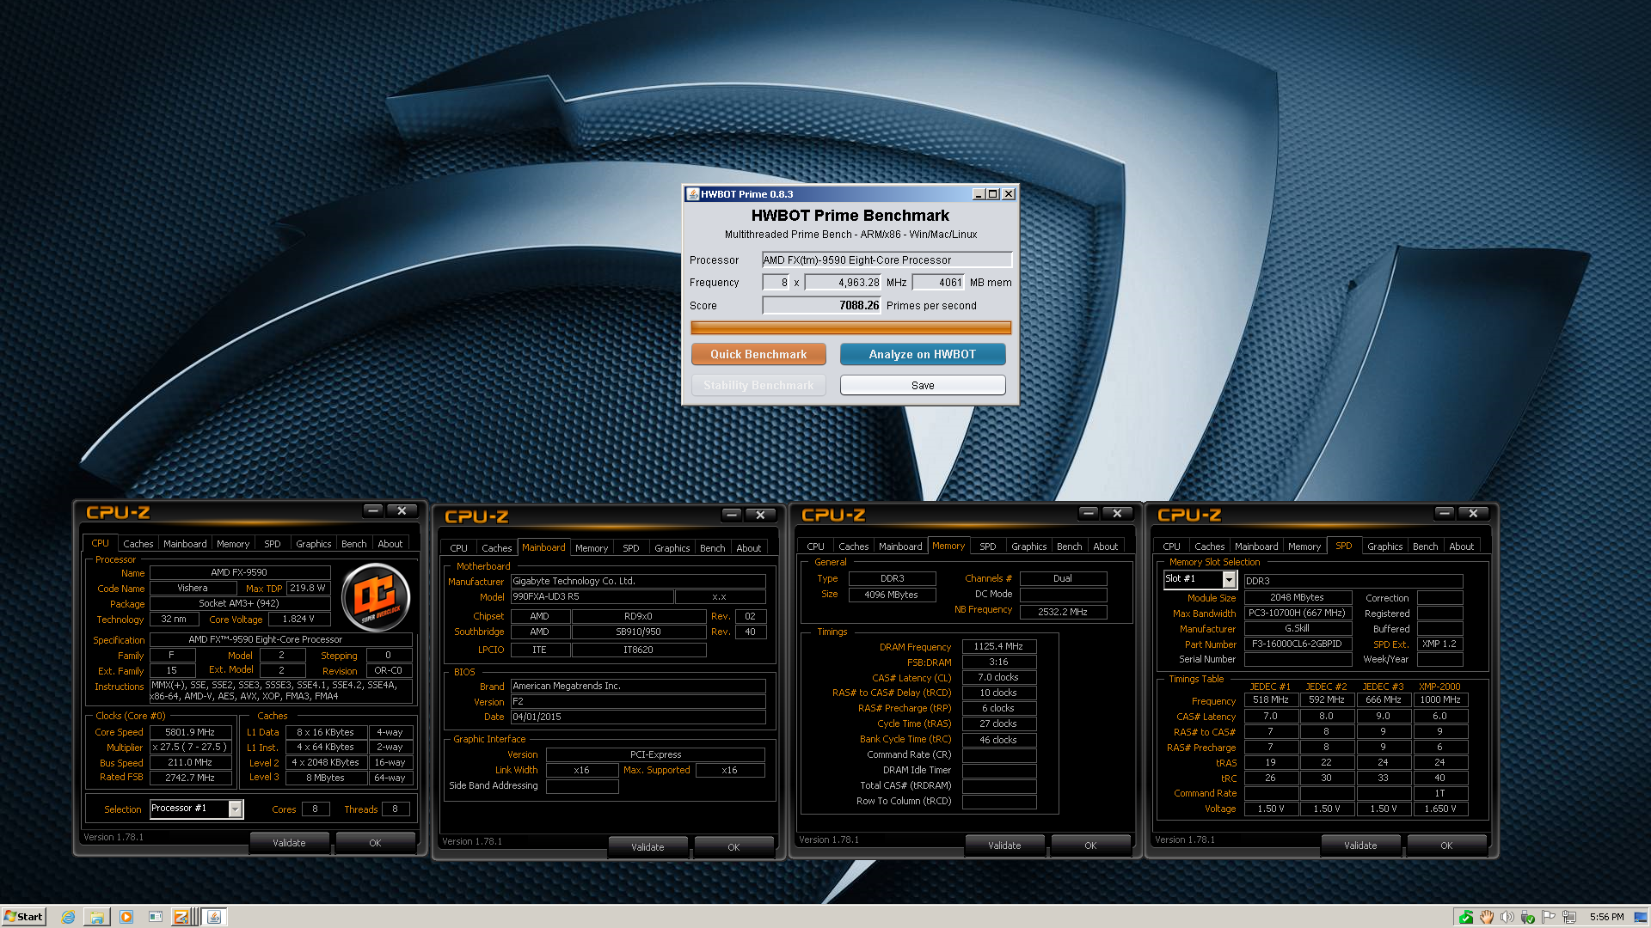The height and width of the screenshot is (928, 1651).
Task: Click the orange HWBOT benchmark progress bar
Action: (850, 327)
